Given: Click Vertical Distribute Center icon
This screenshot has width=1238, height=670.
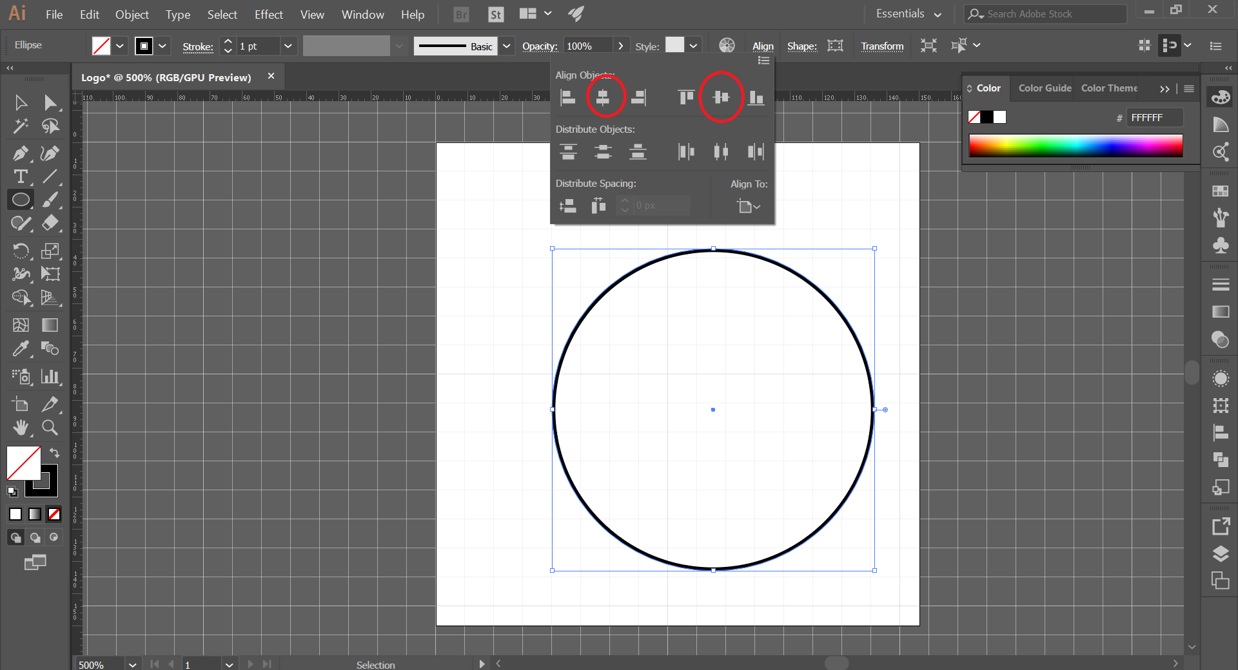Looking at the screenshot, I should pyautogui.click(x=603, y=152).
